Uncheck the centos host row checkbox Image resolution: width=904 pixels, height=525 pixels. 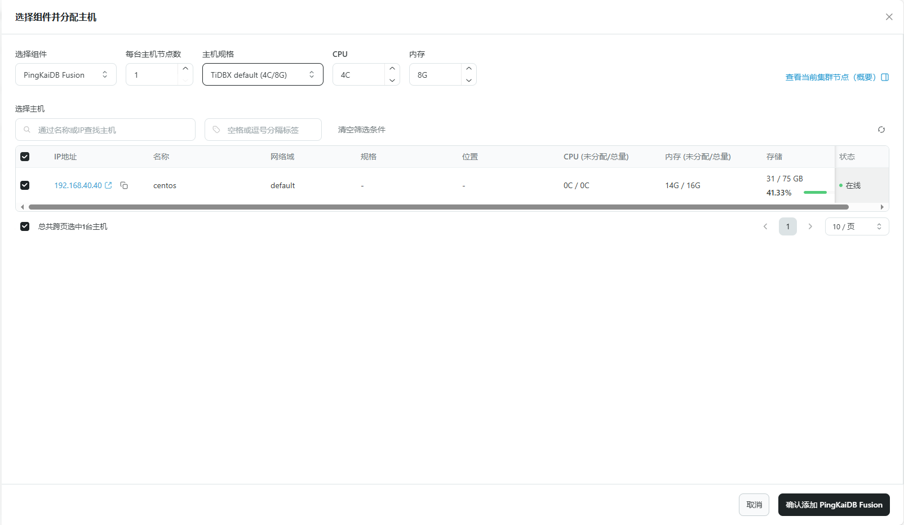coord(25,185)
